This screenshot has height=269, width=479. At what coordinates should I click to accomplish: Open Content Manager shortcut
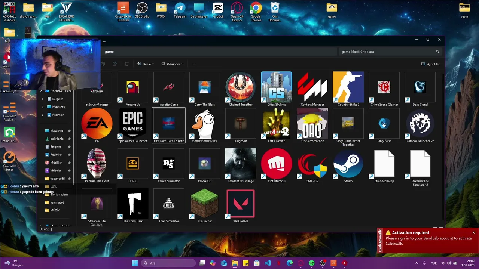(x=312, y=87)
